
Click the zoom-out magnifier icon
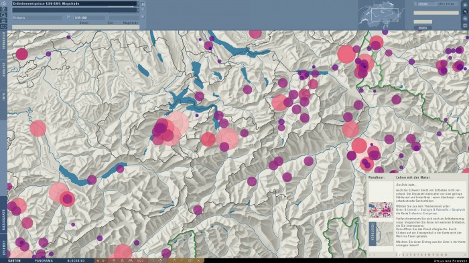point(465,19)
